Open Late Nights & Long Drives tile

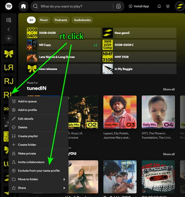click(64, 57)
